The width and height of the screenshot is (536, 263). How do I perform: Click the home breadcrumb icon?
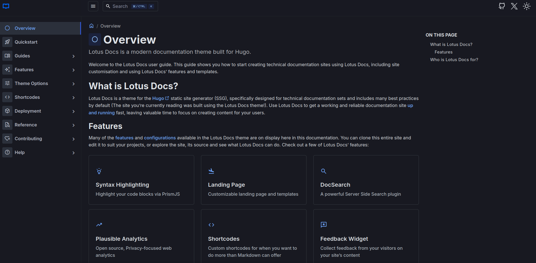[91, 26]
